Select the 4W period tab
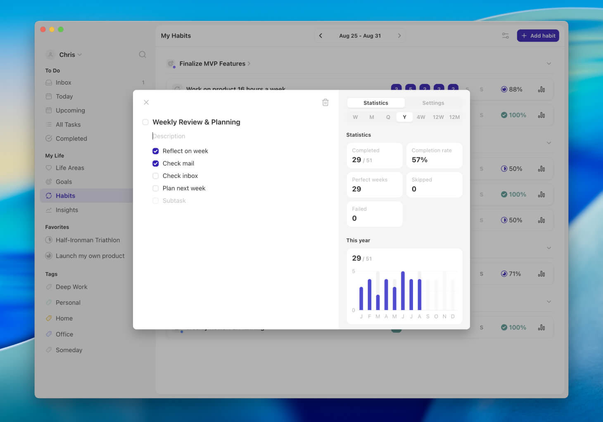 click(x=421, y=117)
